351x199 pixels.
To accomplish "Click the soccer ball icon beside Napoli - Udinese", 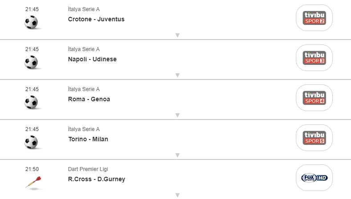I will point(31,62).
